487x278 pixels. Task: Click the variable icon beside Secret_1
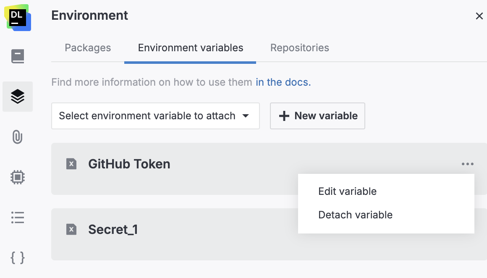[71, 229]
